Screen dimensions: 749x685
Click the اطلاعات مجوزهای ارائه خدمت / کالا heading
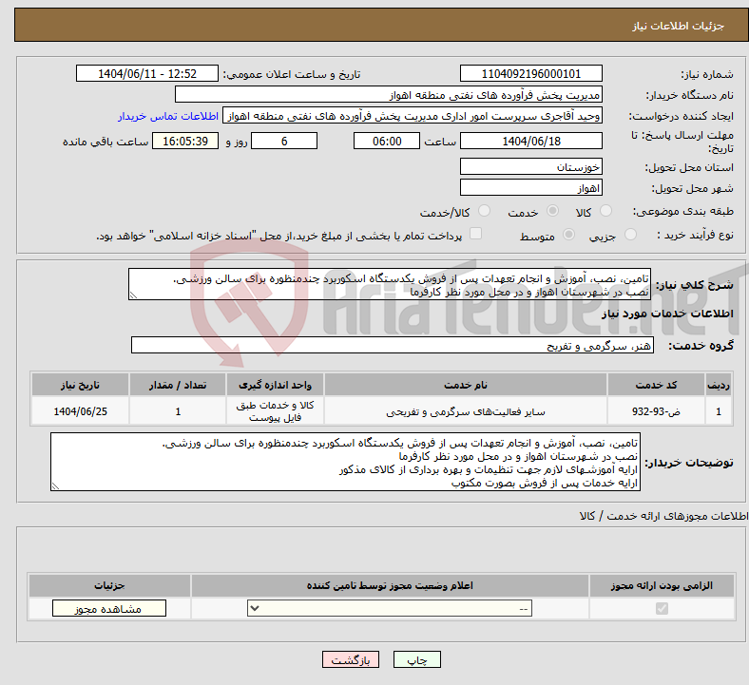point(664,516)
